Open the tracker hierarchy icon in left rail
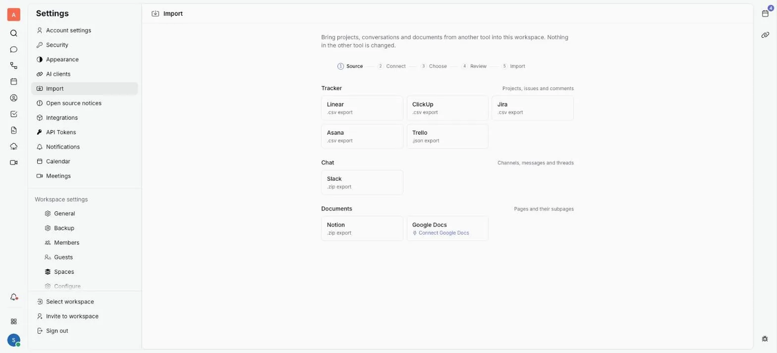Viewport: 777px width, 353px height. (x=14, y=65)
